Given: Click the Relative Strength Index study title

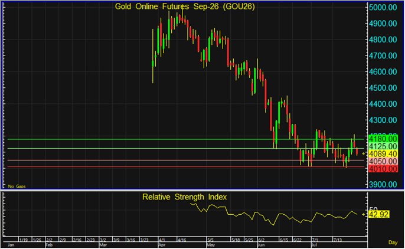Looking at the screenshot, I should coord(184,197).
